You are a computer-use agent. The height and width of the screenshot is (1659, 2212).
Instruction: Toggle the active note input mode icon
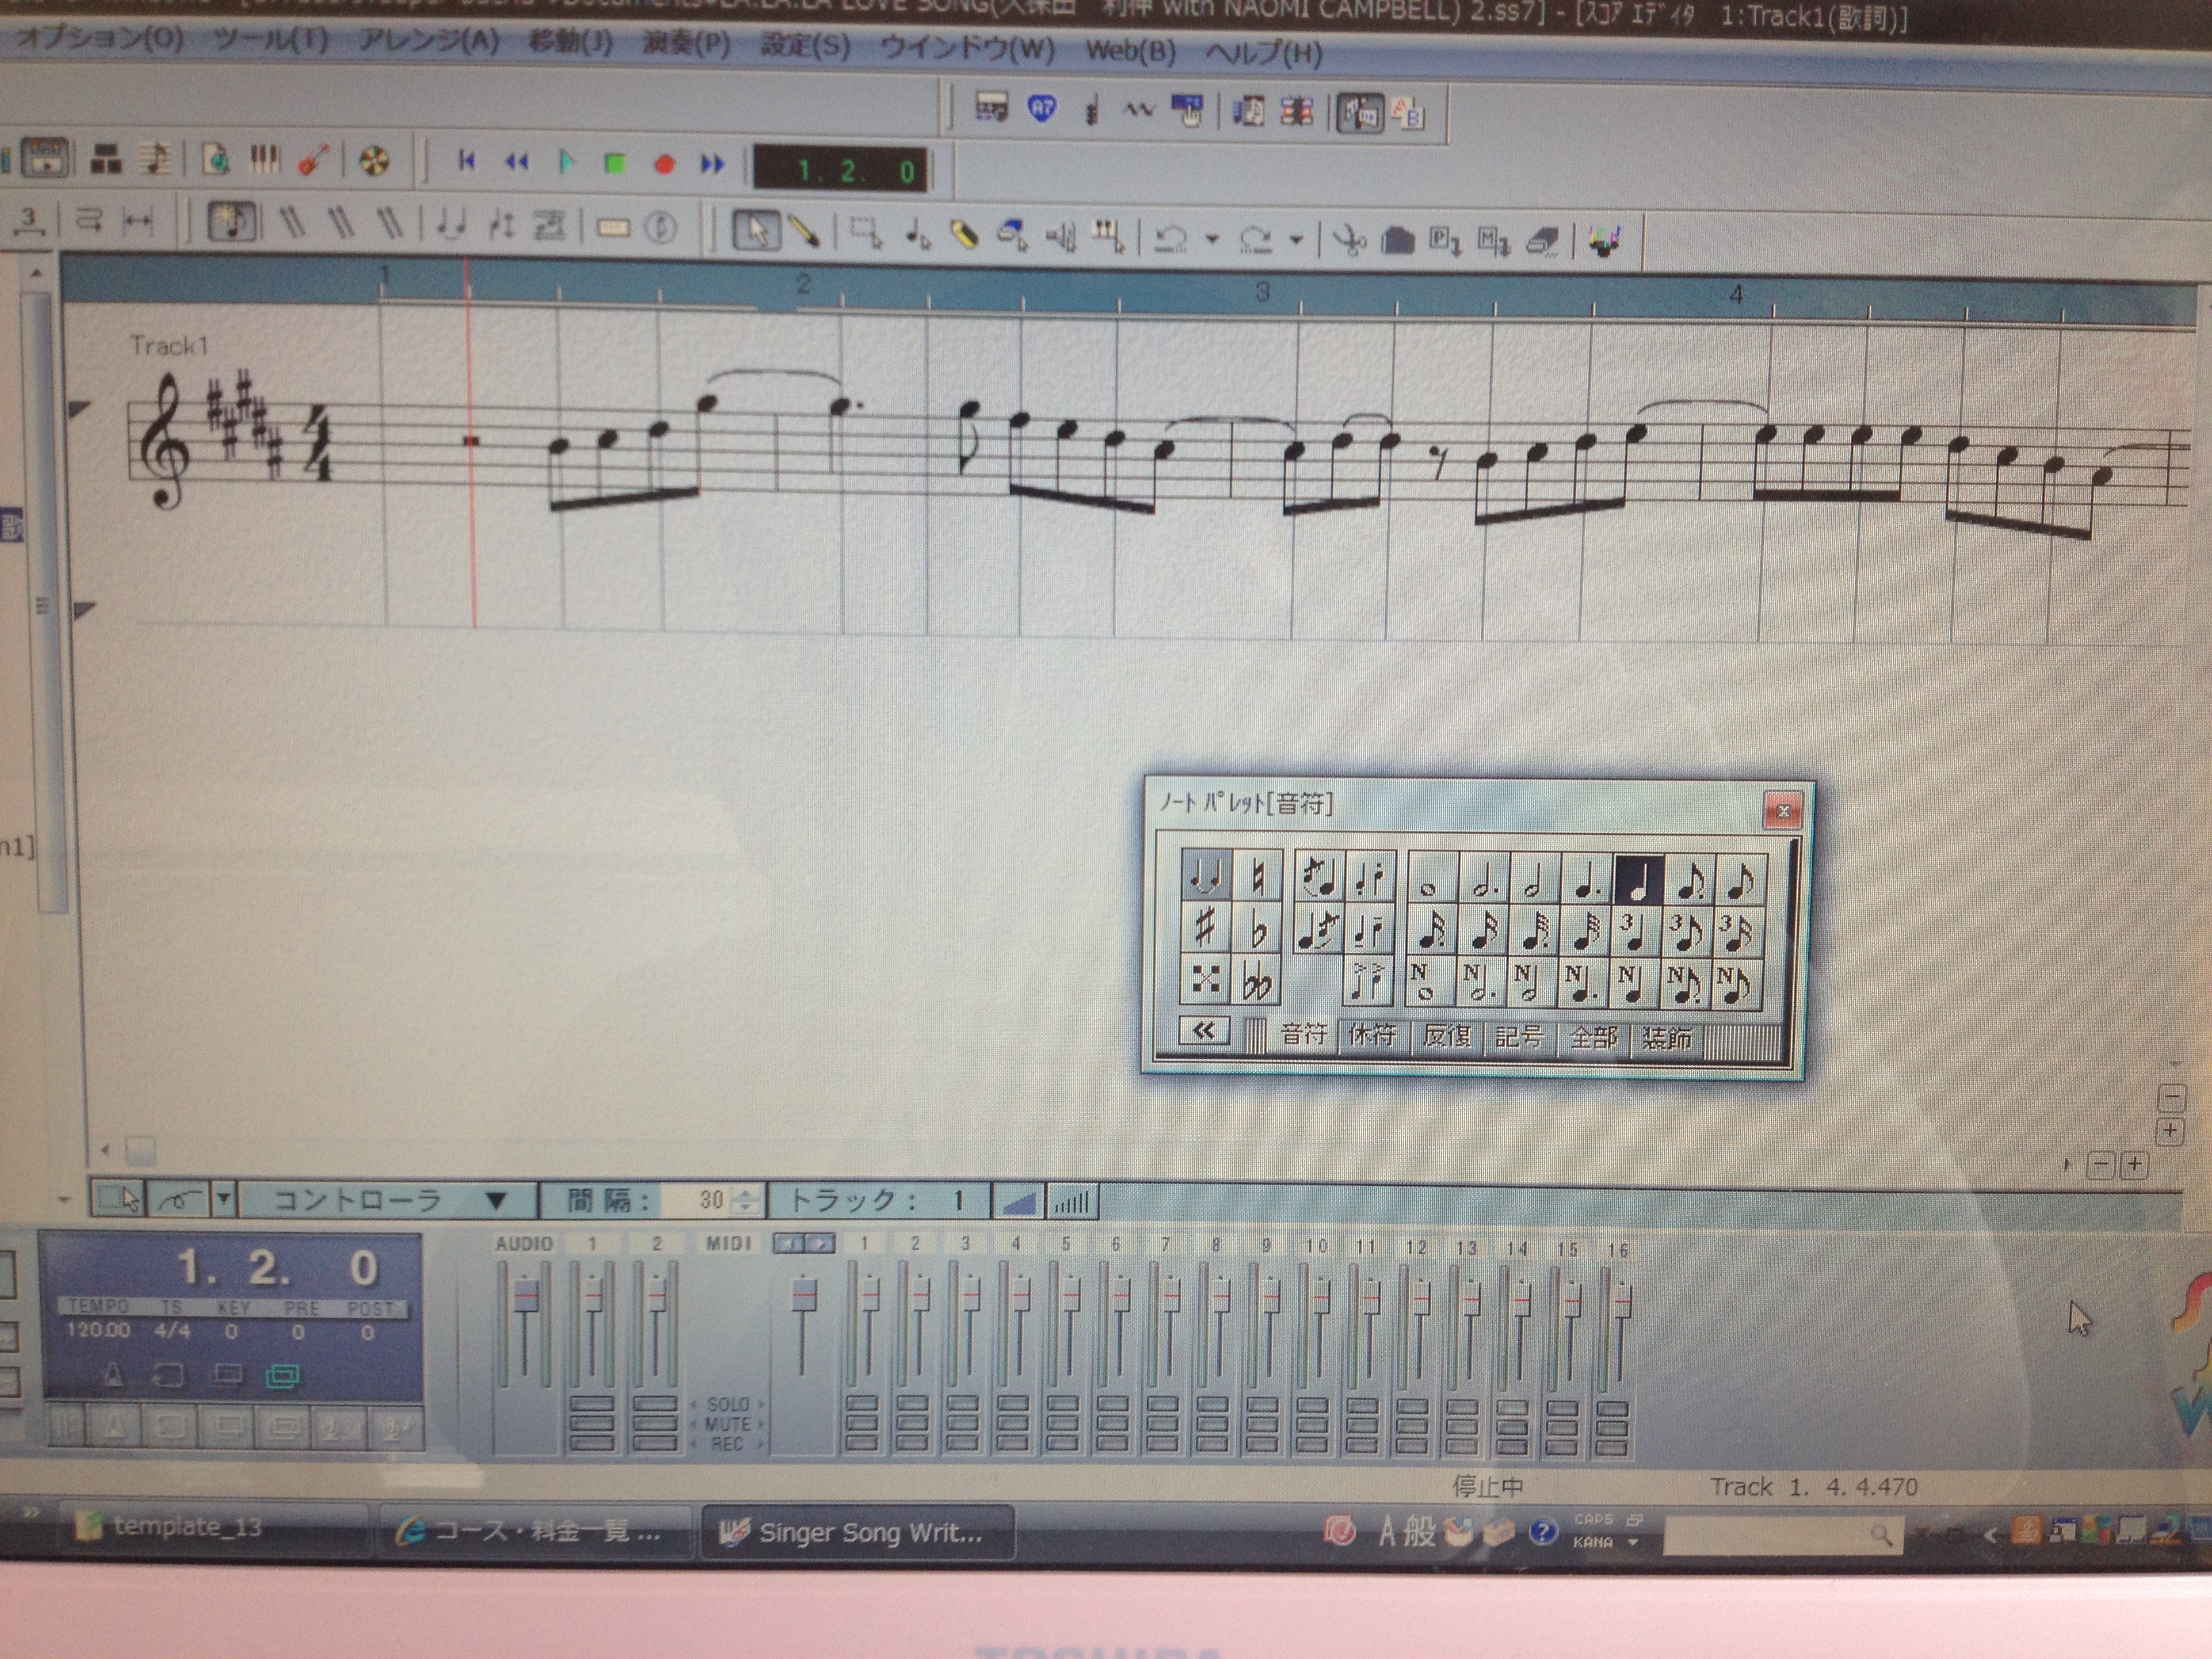pyautogui.click(x=232, y=220)
